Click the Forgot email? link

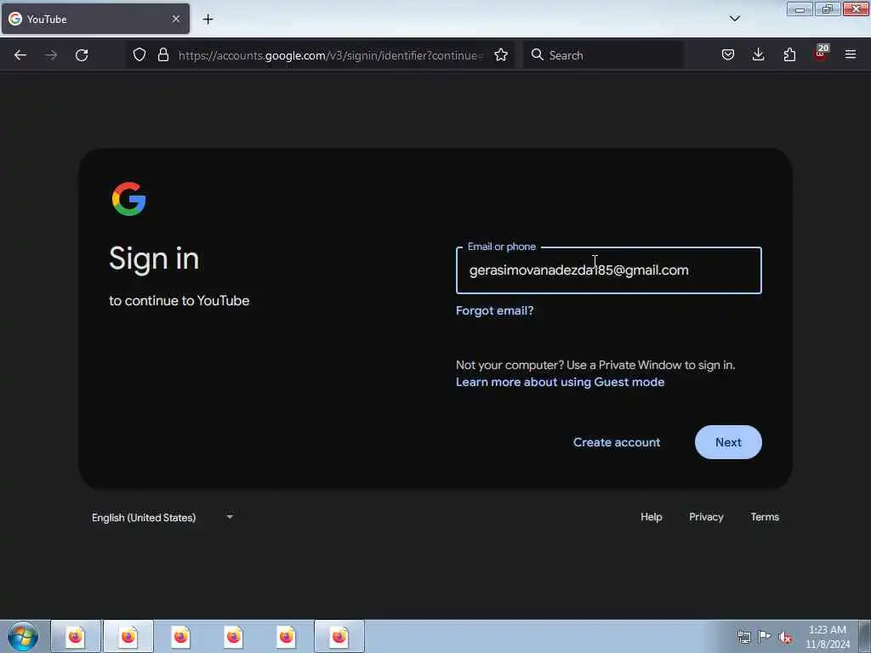[x=494, y=310]
